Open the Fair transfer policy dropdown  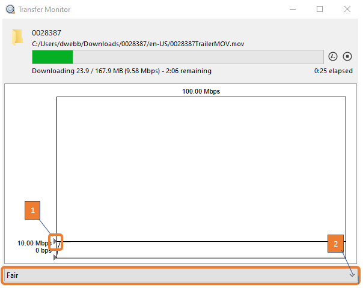[x=180, y=274]
